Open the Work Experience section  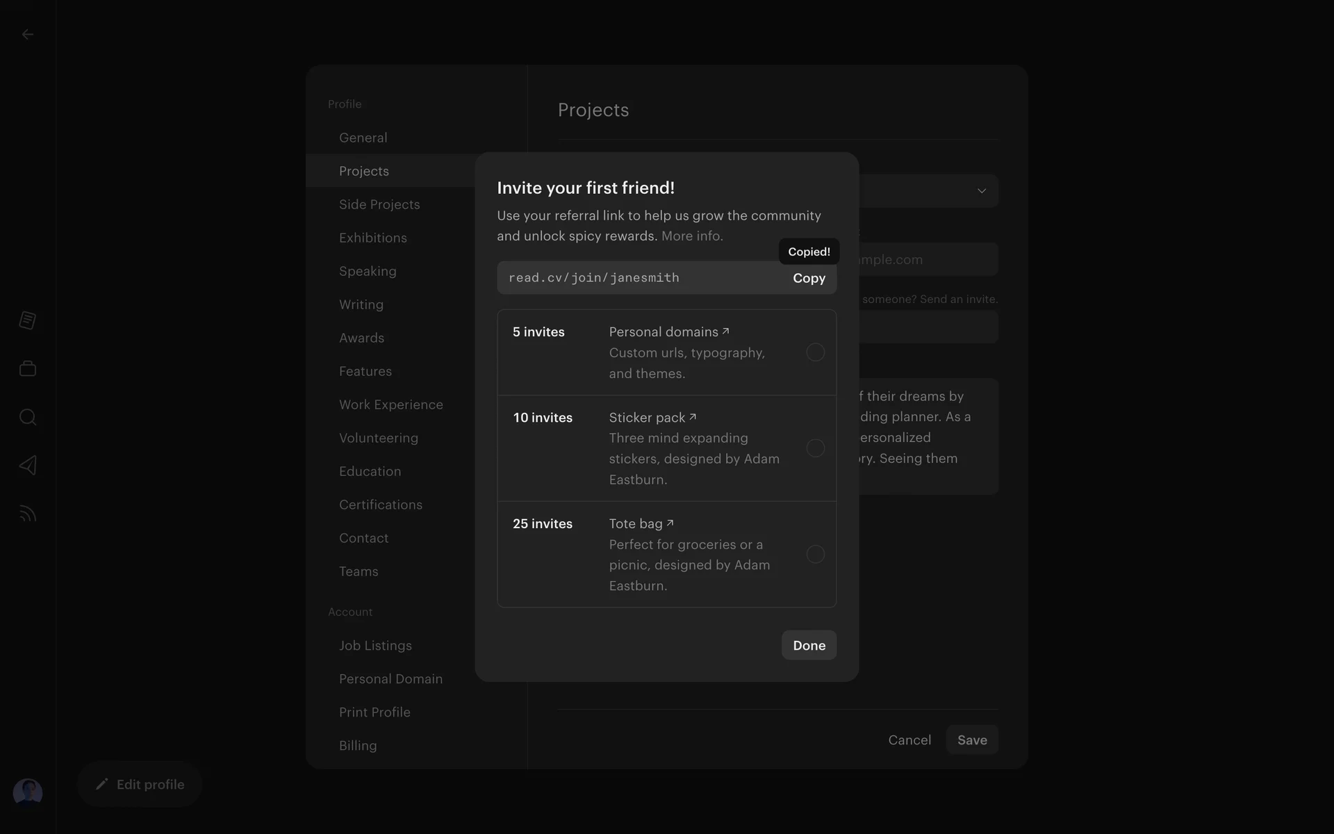pyautogui.click(x=390, y=404)
